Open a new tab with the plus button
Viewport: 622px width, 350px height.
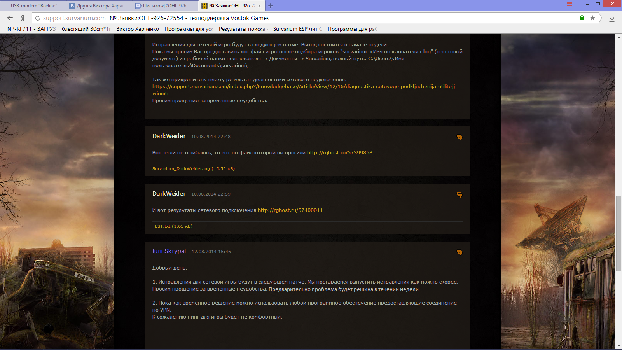[271, 6]
